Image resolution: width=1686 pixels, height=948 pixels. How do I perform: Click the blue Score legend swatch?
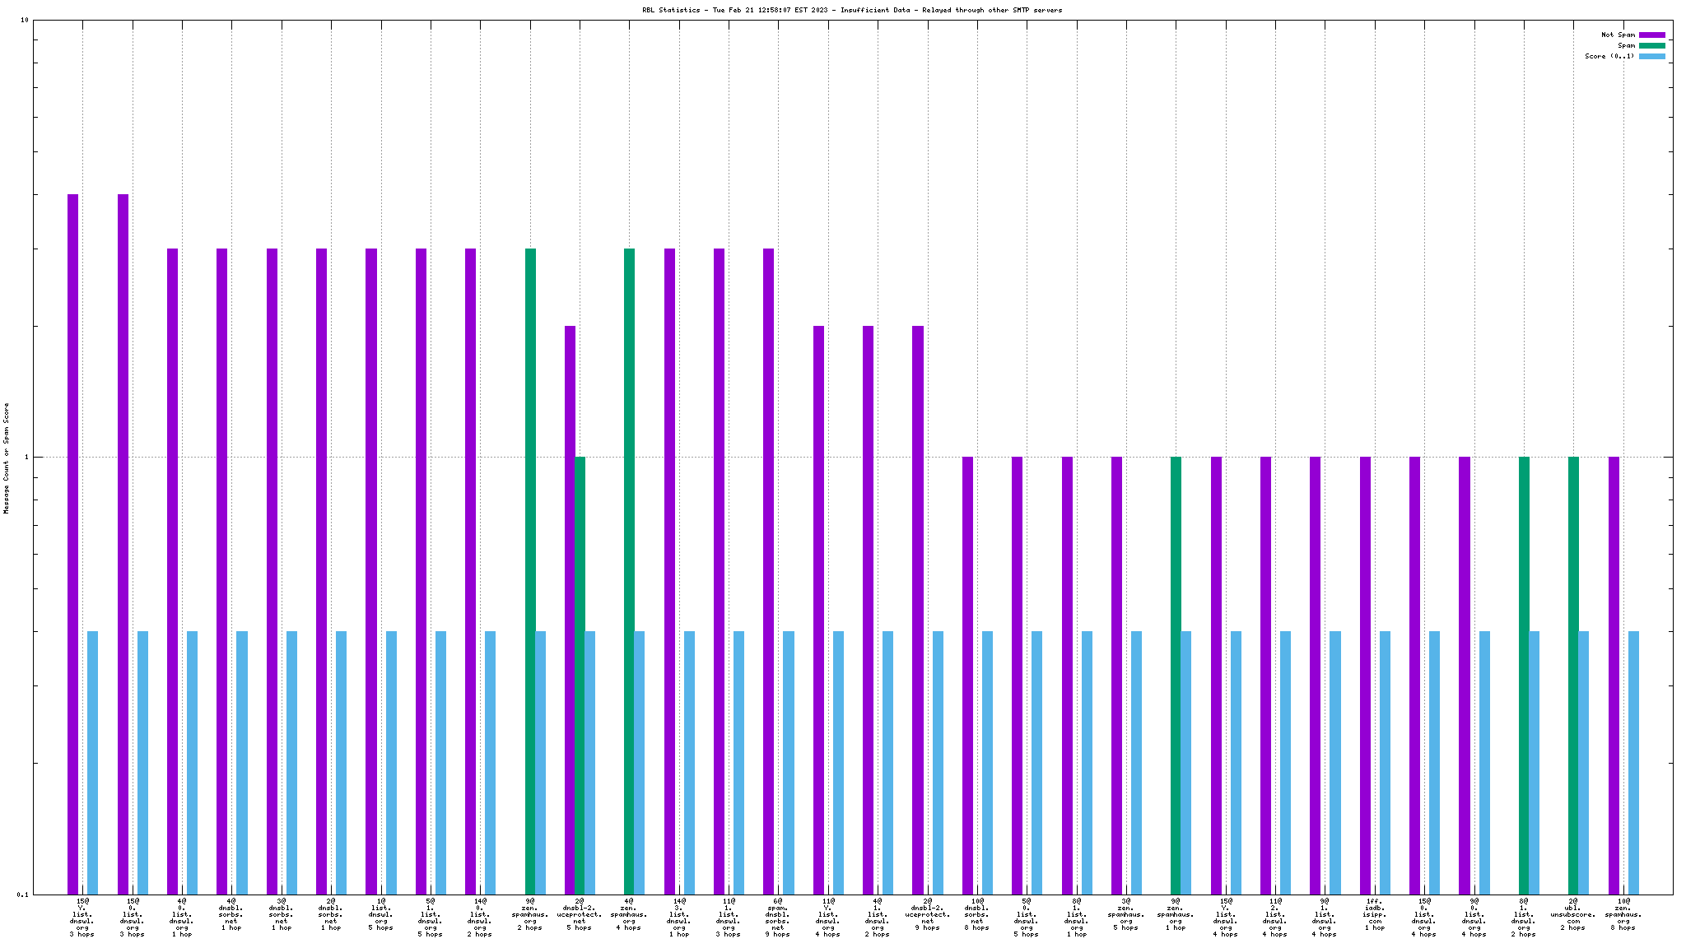(x=1651, y=56)
